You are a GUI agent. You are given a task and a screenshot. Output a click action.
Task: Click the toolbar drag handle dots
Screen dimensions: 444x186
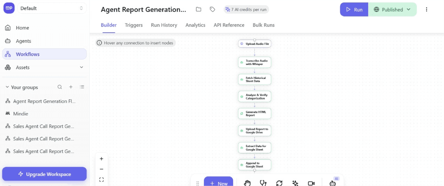point(198,183)
